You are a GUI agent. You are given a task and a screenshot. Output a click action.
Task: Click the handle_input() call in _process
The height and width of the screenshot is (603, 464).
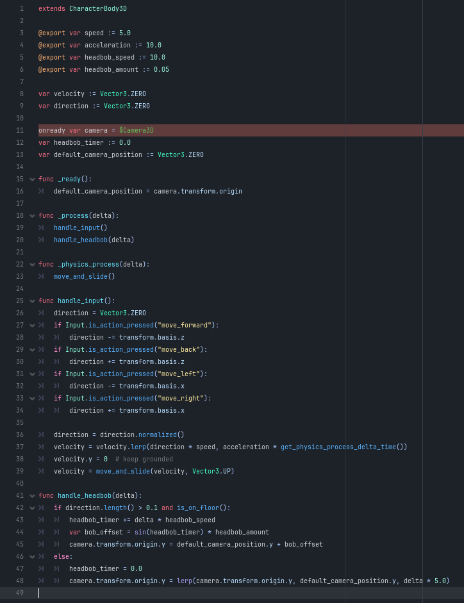pyautogui.click(x=81, y=227)
